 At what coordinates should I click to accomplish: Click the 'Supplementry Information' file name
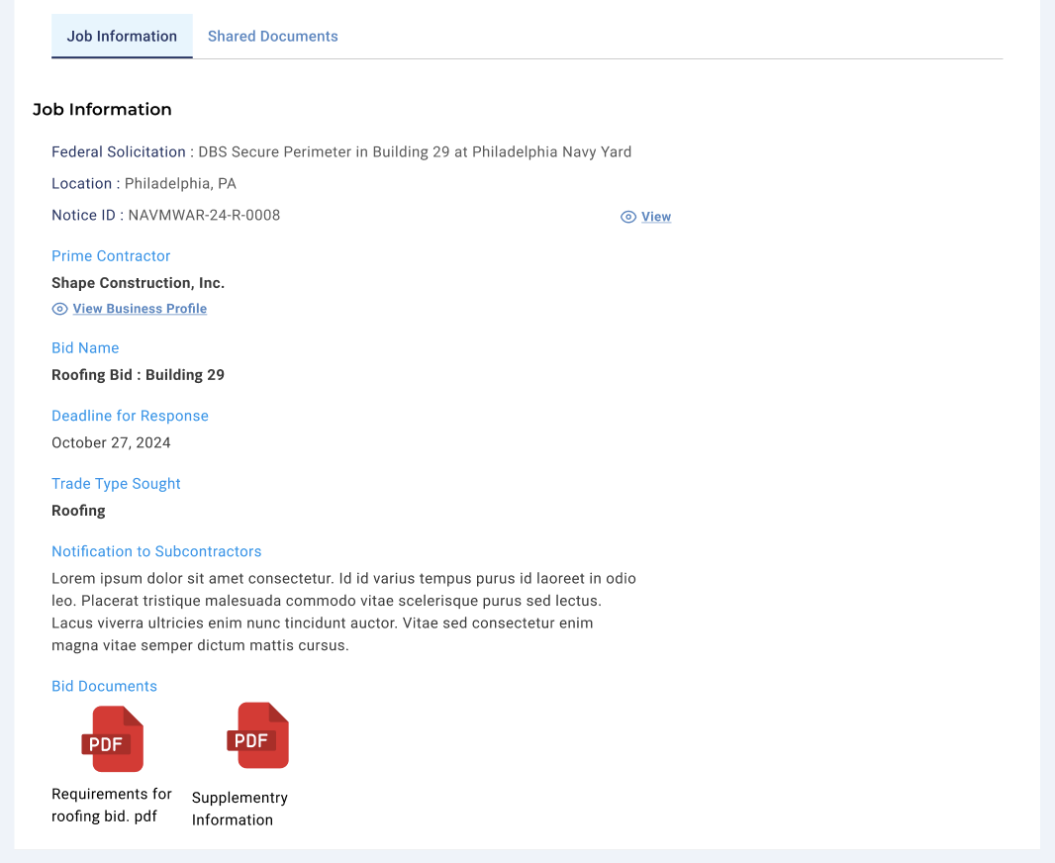click(240, 809)
